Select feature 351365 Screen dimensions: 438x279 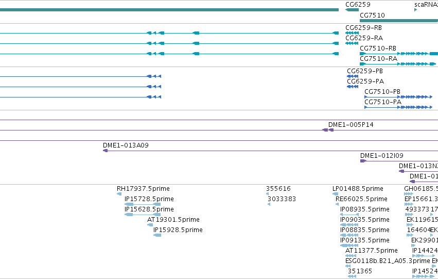point(360,271)
